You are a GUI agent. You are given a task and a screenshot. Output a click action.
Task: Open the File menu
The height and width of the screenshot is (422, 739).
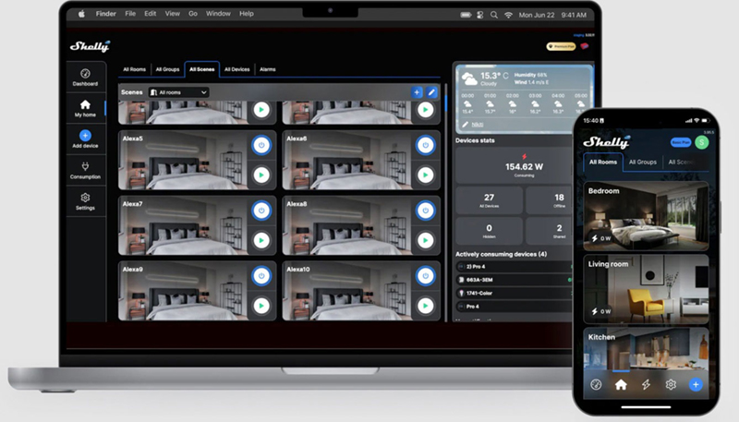click(130, 14)
